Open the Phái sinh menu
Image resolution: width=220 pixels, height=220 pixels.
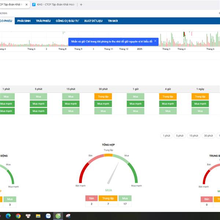coord(24,21)
